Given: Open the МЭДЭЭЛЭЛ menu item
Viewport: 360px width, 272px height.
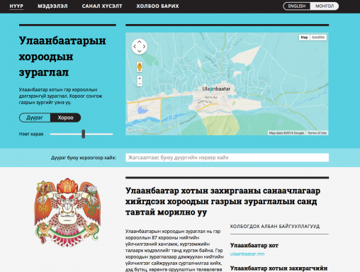Looking at the screenshot, I should (x=52, y=6).
